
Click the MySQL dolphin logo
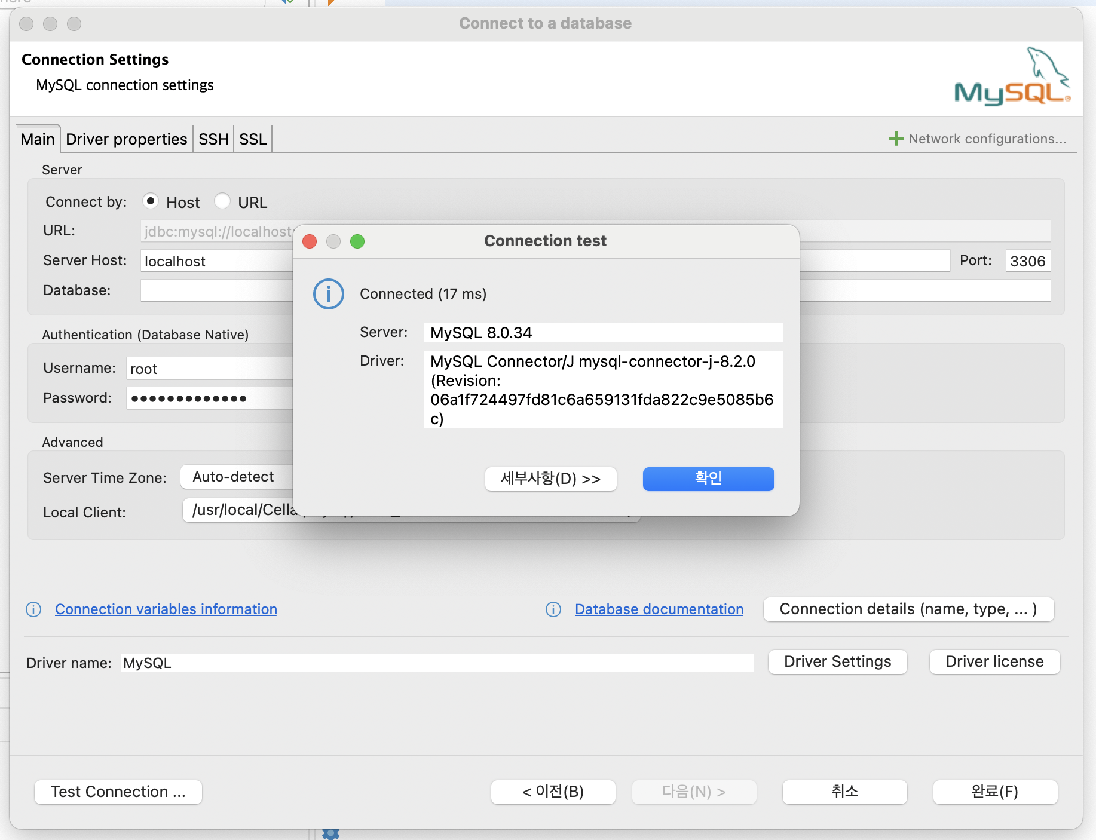1012,76
